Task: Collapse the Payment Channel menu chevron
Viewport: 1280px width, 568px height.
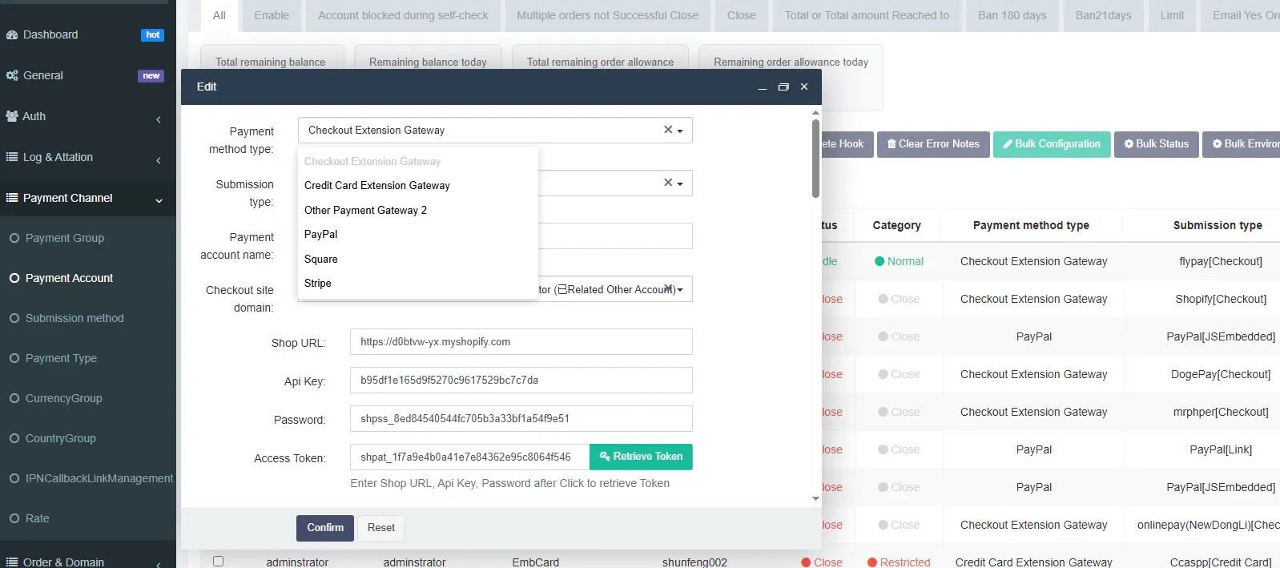Action: click(x=159, y=200)
